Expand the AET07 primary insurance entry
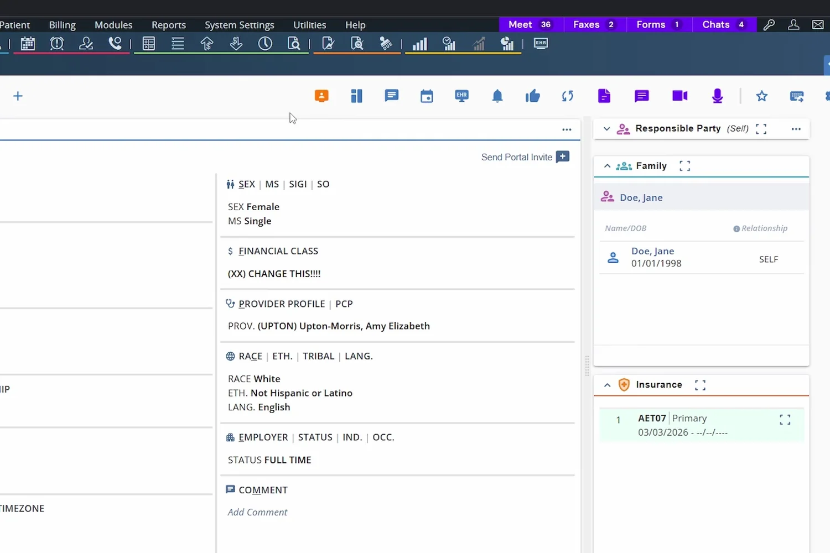 pyautogui.click(x=785, y=420)
